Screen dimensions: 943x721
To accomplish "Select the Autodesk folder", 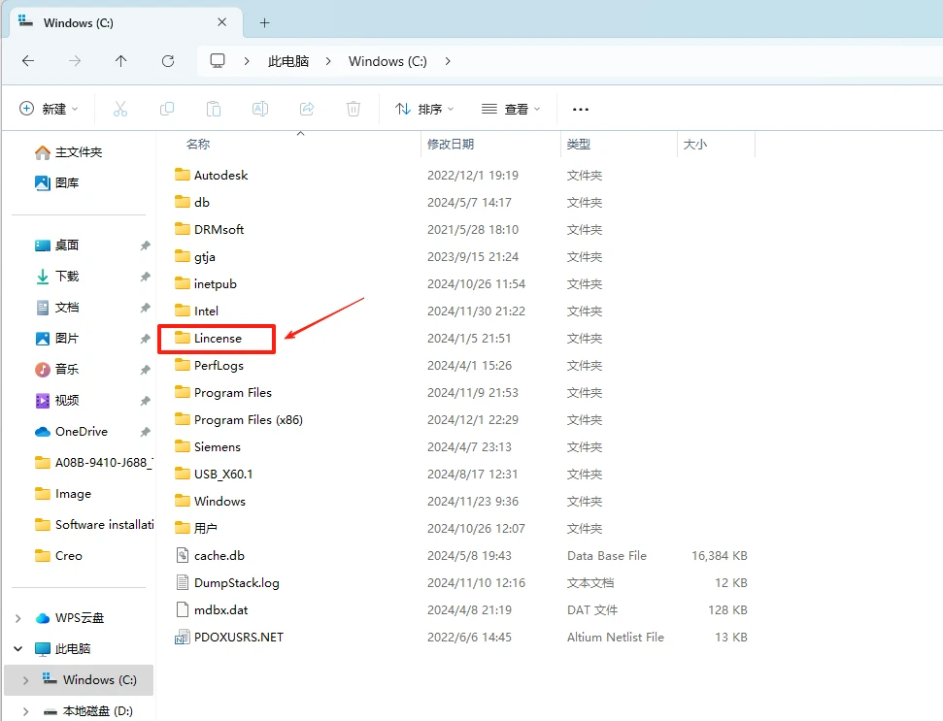I will coord(211,175).
